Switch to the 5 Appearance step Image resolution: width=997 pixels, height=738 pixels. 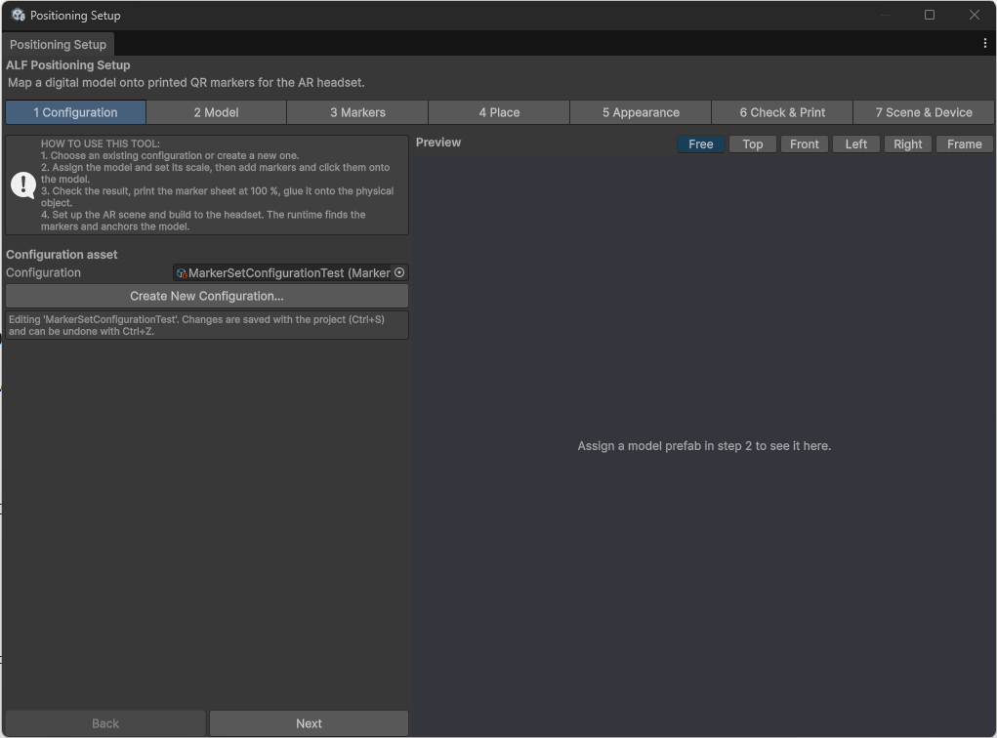click(641, 112)
